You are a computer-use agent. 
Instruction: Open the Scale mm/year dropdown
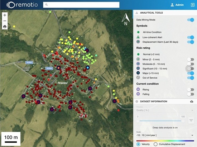(x=165, y=135)
